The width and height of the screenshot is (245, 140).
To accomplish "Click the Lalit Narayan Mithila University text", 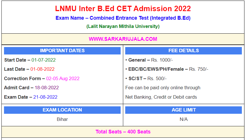I will point(123,27).
